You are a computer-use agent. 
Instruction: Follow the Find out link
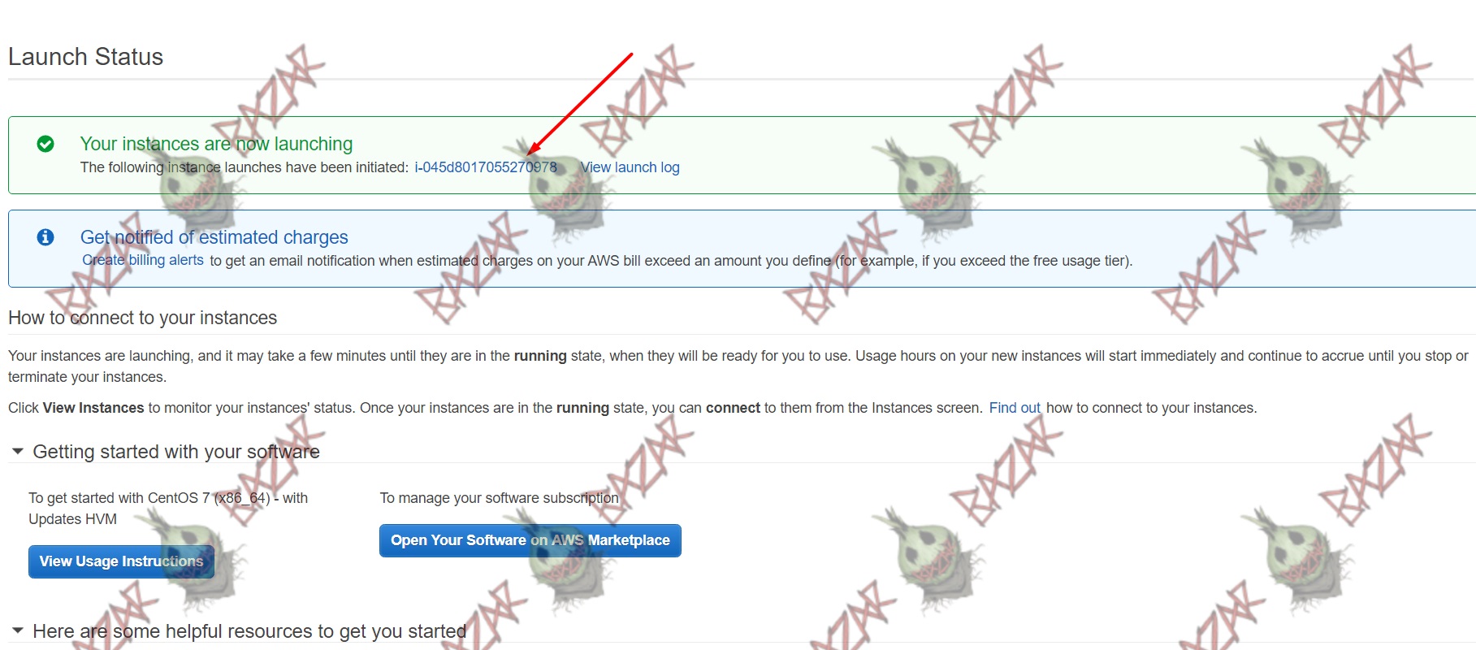click(x=1015, y=408)
